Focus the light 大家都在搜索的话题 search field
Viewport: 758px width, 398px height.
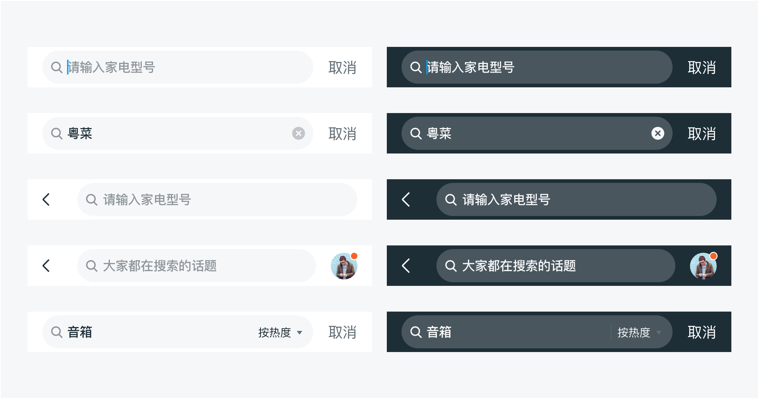click(x=196, y=266)
